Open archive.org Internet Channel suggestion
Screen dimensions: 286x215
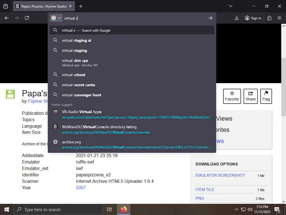point(132,144)
